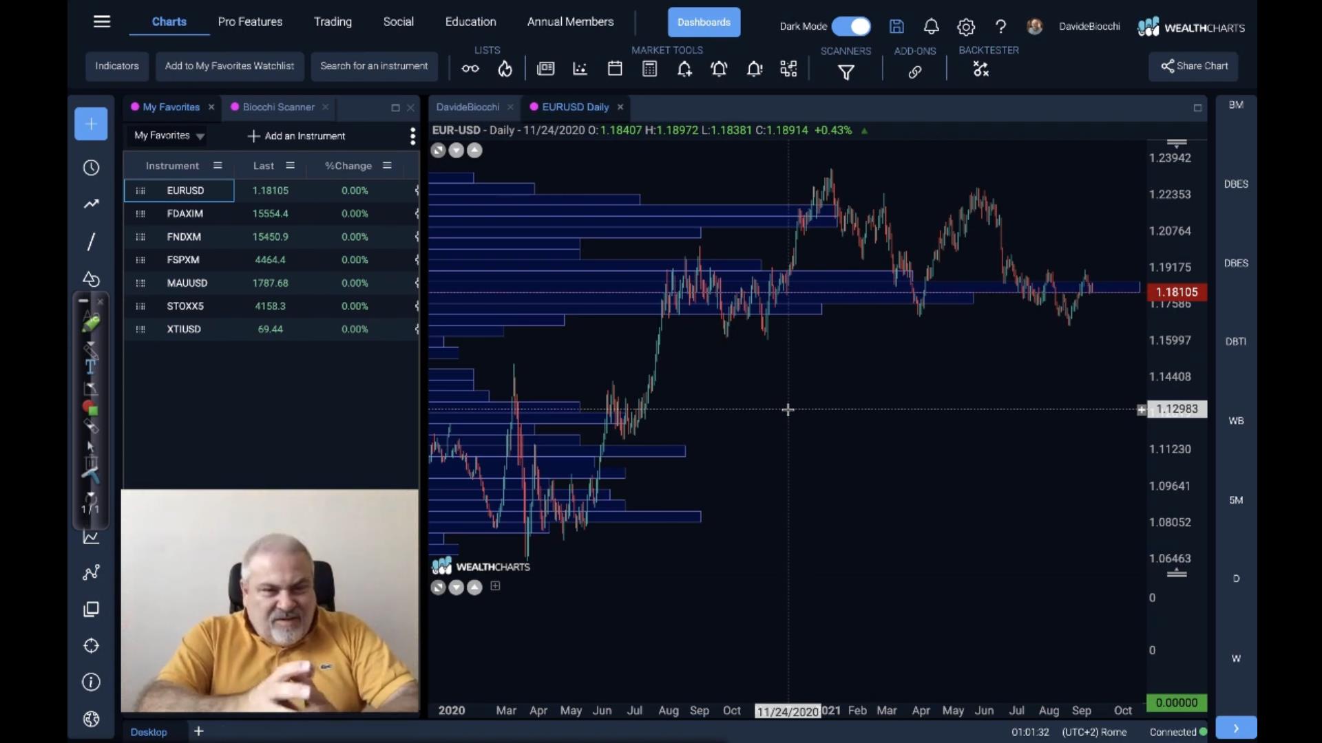This screenshot has width=1322, height=743.
Task: Open the %Change column menu
Action: coord(387,165)
